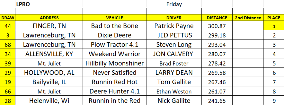Select the yellow place 1 cell
Viewport: 284px width, 105px height.
(x=274, y=26)
